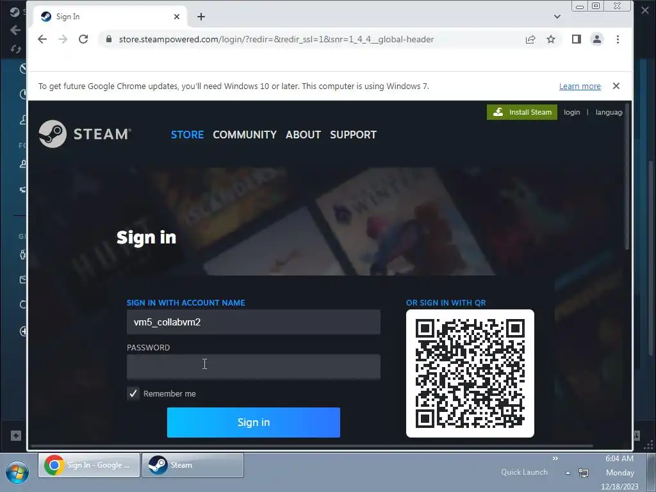Click the network tray icon
Image resolution: width=656 pixels, height=492 pixels.
(x=584, y=473)
